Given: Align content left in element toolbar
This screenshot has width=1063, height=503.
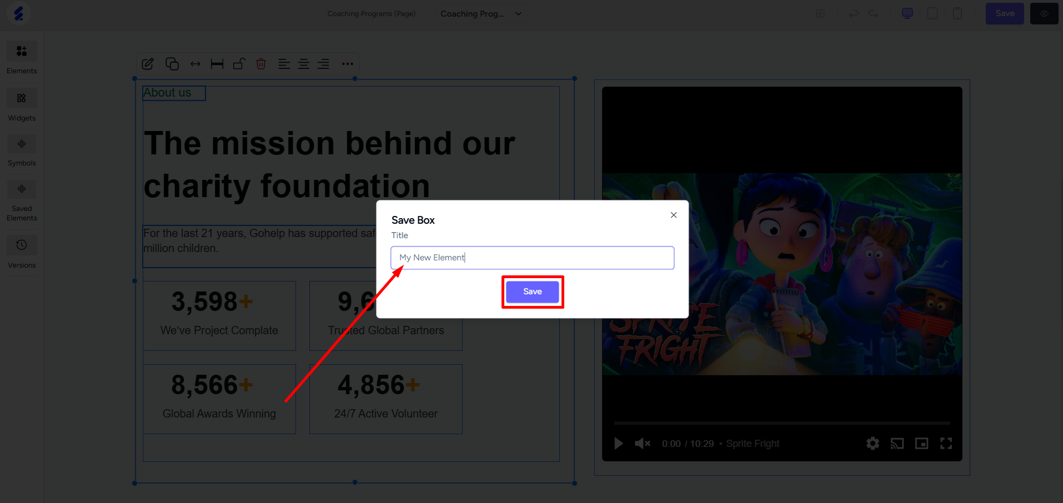Looking at the screenshot, I should [284, 64].
